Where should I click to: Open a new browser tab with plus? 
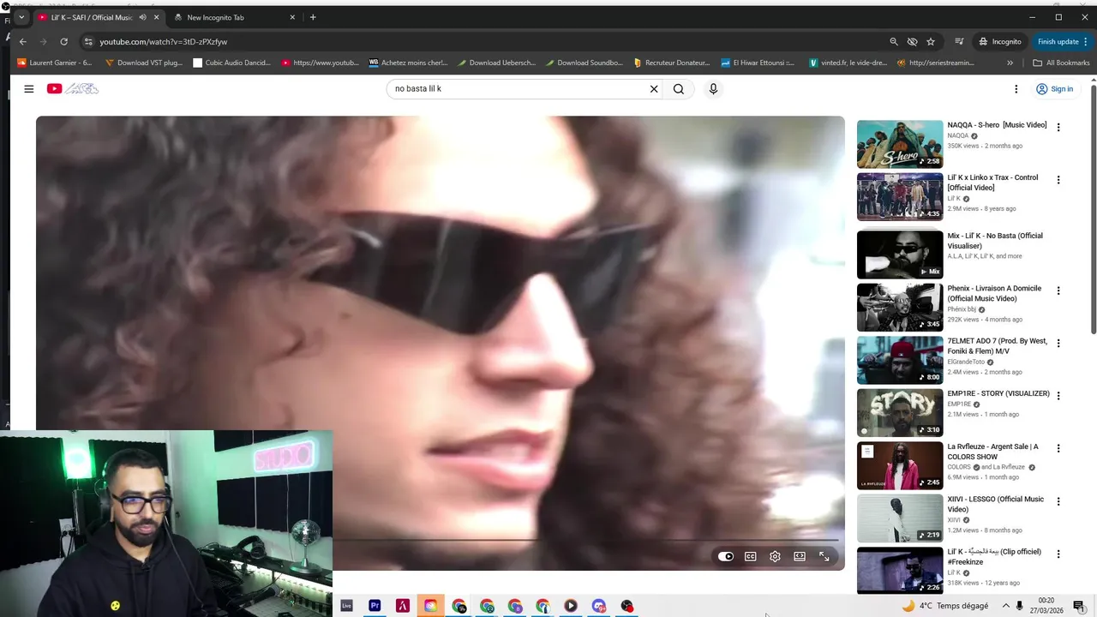click(x=313, y=17)
